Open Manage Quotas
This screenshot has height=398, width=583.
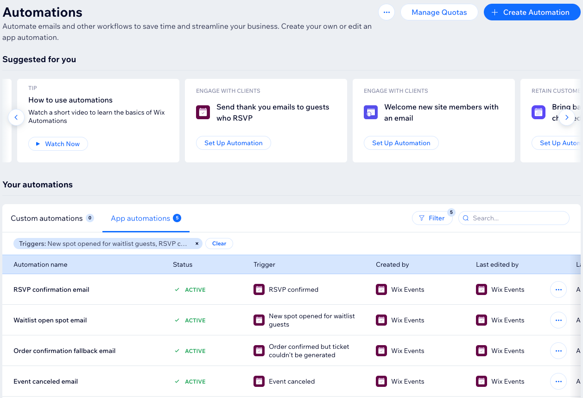point(439,13)
